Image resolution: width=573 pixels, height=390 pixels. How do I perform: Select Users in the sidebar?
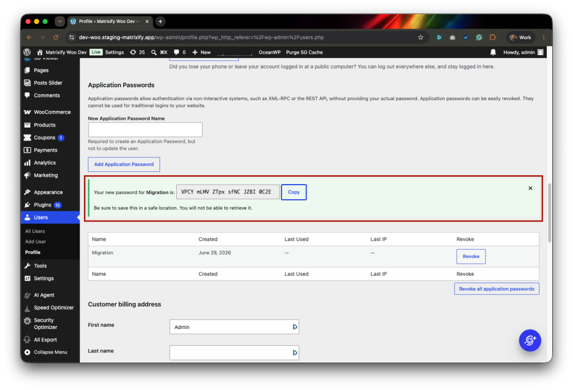[x=50, y=218]
